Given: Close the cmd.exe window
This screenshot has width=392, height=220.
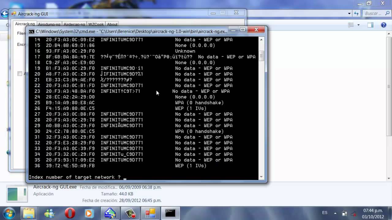Looking at the screenshot, I should (x=256, y=30).
